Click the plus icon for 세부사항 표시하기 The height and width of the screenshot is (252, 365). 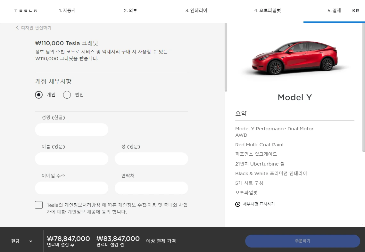pyautogui.click(x=238, y=204)
